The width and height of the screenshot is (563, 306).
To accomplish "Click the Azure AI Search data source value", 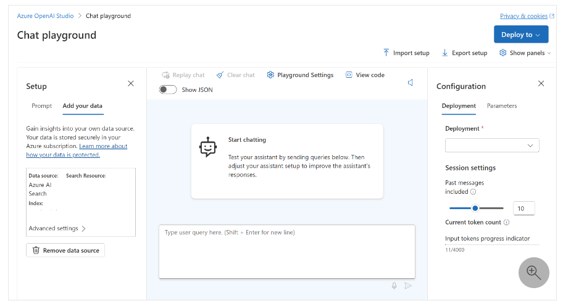I will pyautogui.click(x=40, y=189).
